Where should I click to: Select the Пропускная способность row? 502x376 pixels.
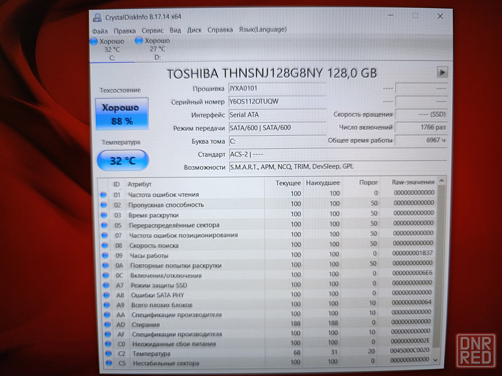coord(268,204)
